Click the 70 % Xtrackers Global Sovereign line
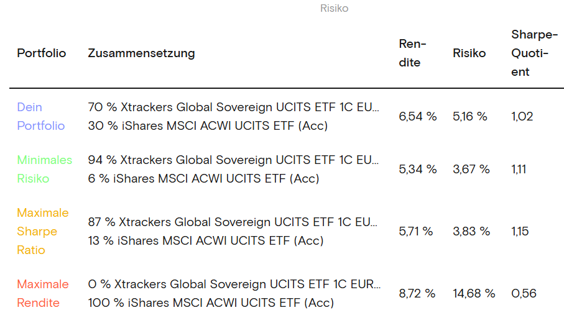Screen dimensions: 564x323 pos(233,107)
